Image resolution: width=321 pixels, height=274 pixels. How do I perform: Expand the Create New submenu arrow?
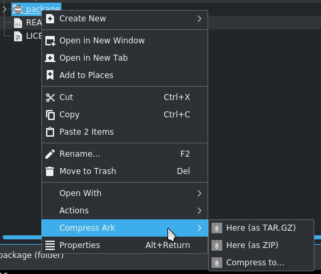(200, 19)
